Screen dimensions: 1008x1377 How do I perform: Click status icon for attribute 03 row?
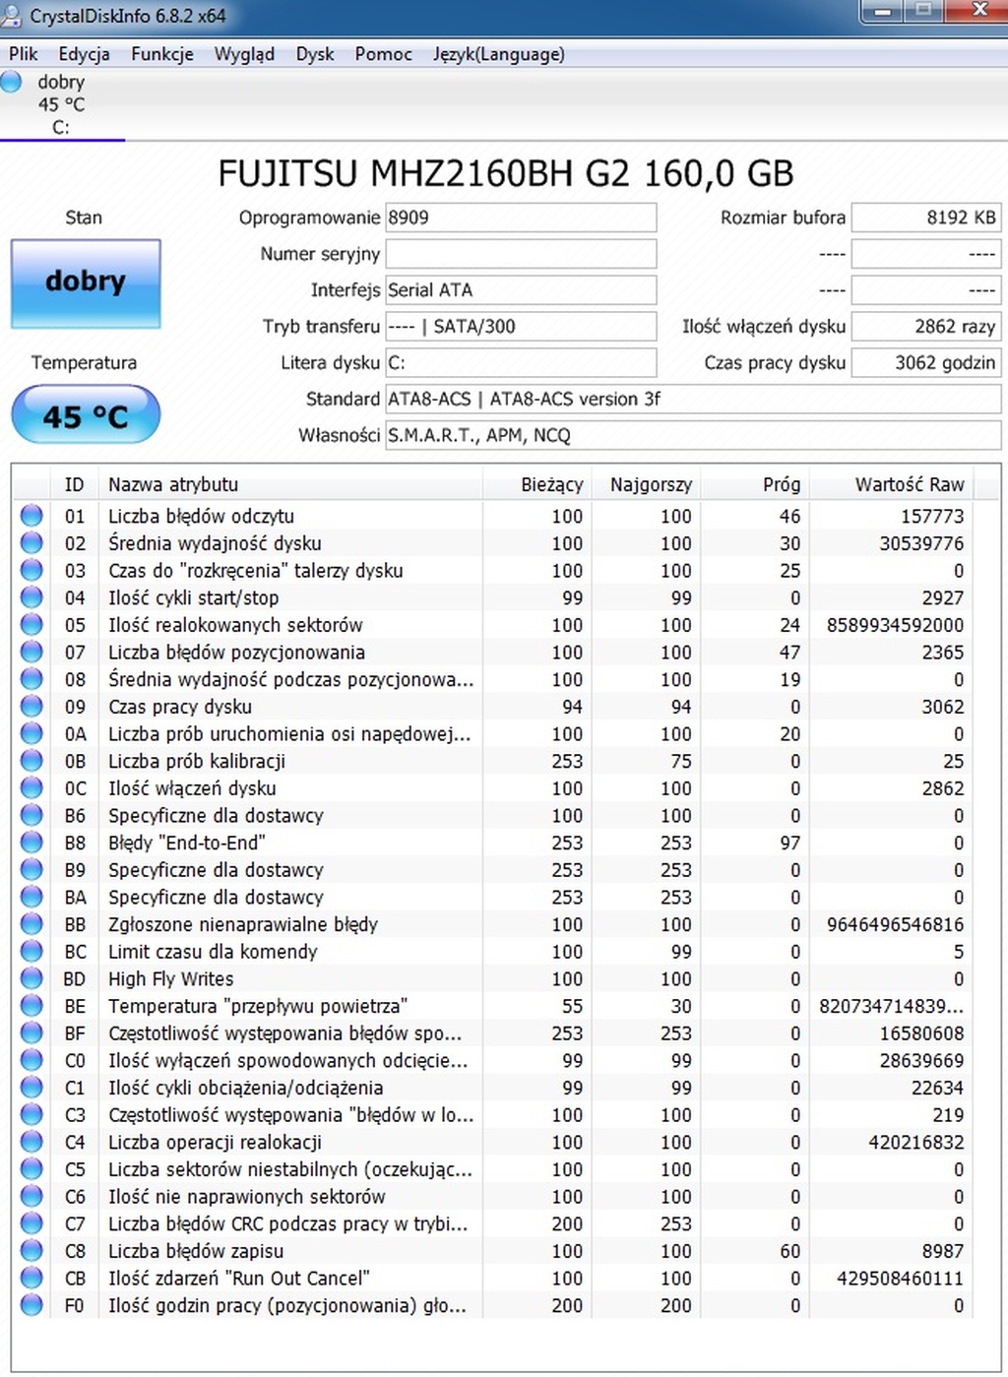pos(31,570)
